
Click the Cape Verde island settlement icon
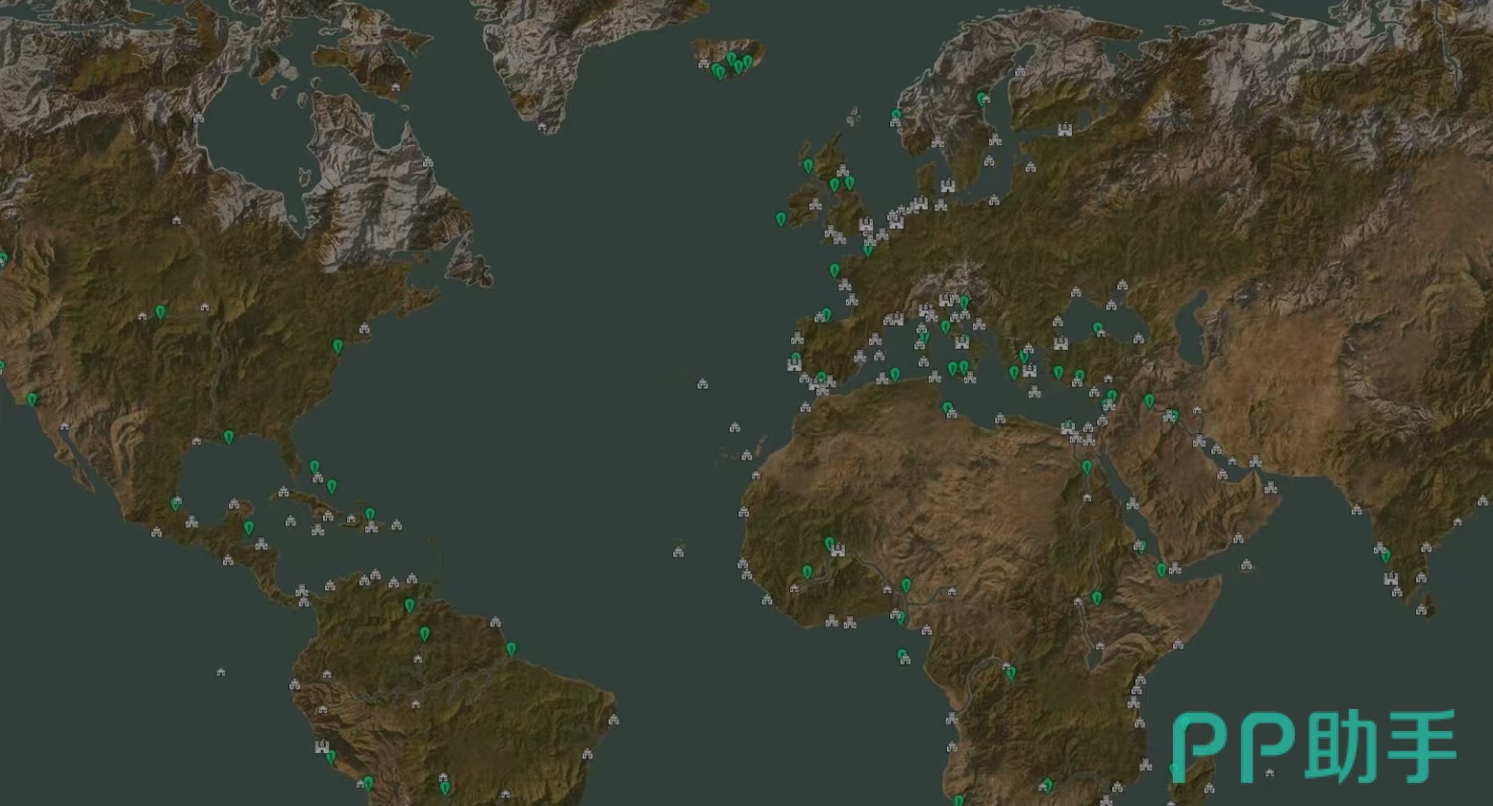click(x=679, y=551)
